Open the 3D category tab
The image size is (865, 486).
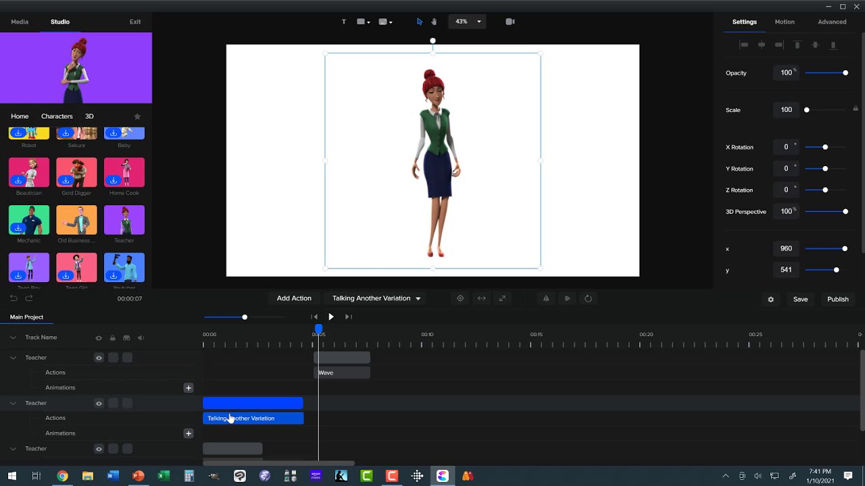coord(89,116)
